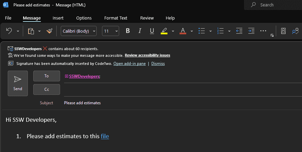302x152 pixels.
Task: Click Review accessibility issues link
Action: (x=147, y=55)
